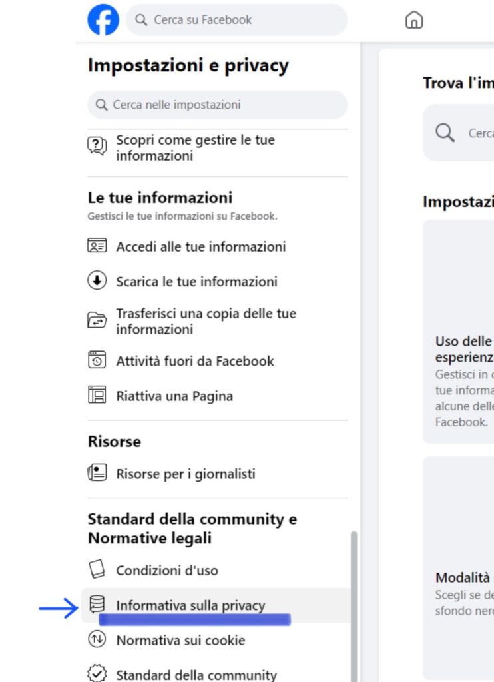Viewport: 494px width, 682px height.
Task: Select 'Scopri come gestire le tue informazioni'
Action: 195,148
